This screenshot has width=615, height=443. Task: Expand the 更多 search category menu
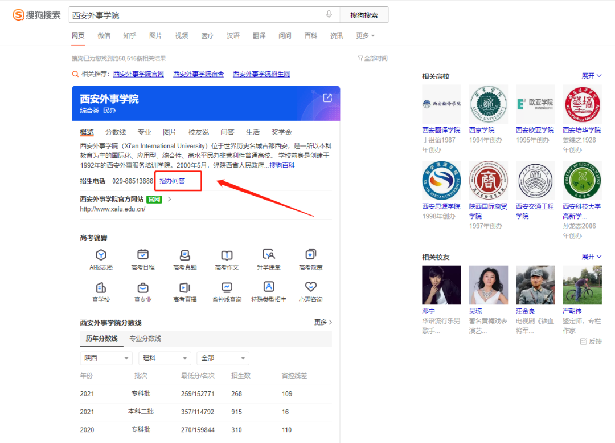[365, 36]
